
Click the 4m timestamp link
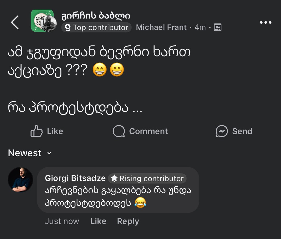click(x=200, y=27)
